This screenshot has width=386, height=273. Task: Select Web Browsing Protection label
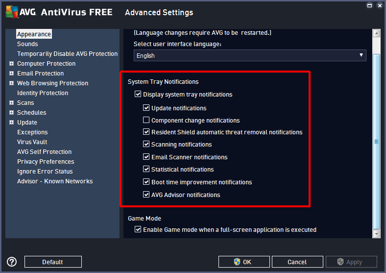(x=53, y=83)
